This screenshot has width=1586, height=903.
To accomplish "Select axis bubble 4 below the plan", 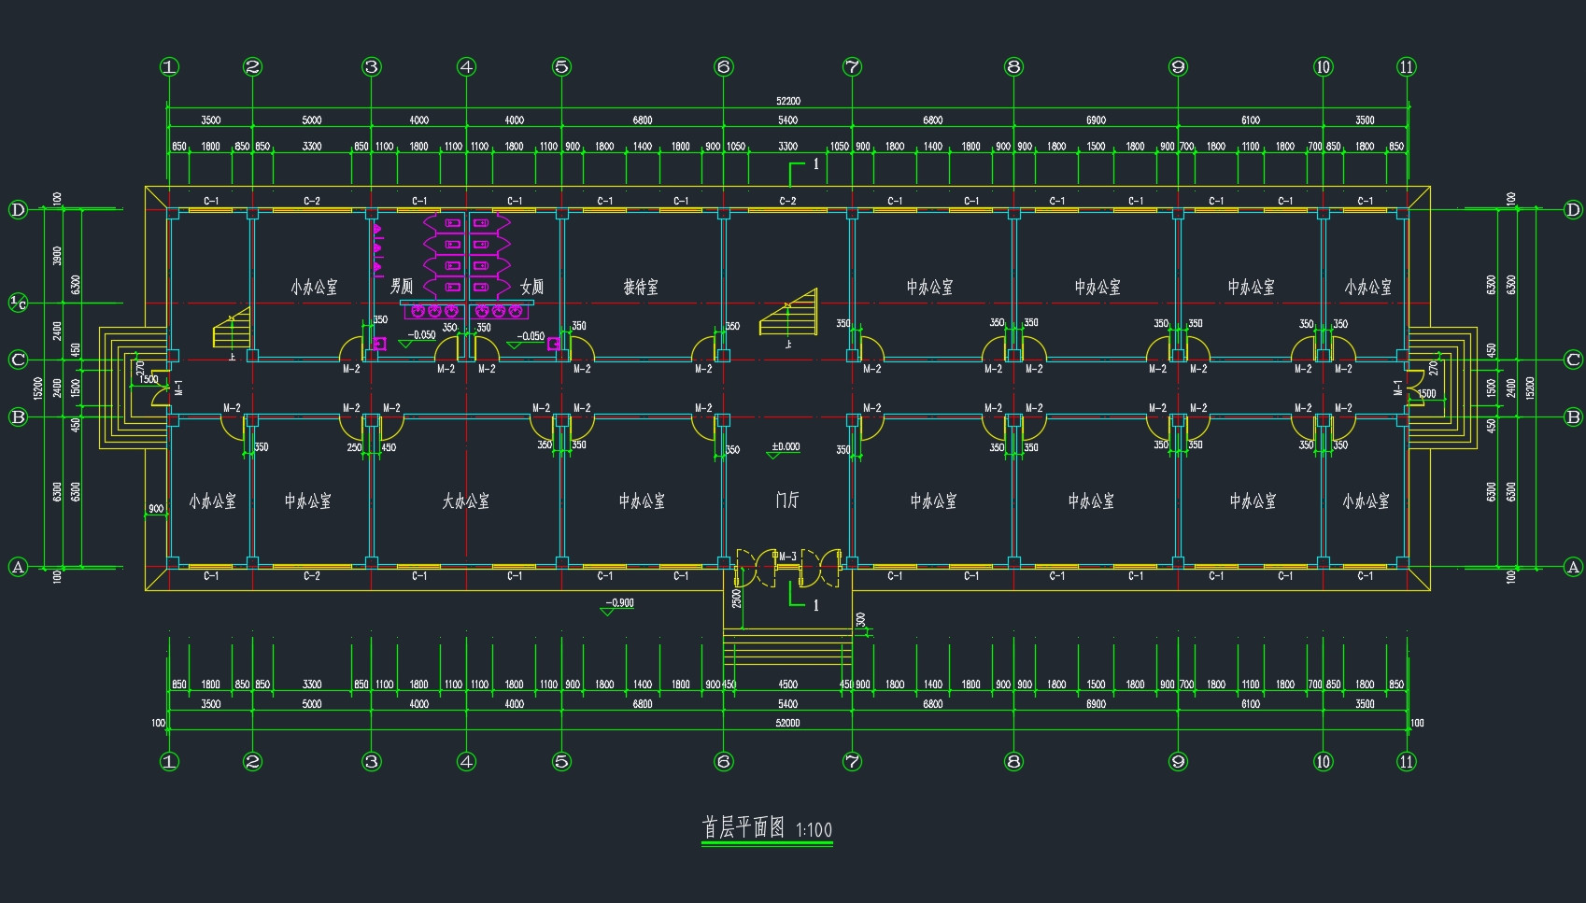I will point(466,761).
